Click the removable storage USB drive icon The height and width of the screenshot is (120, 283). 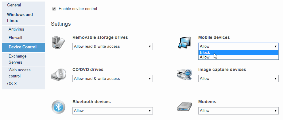[58, 43]
